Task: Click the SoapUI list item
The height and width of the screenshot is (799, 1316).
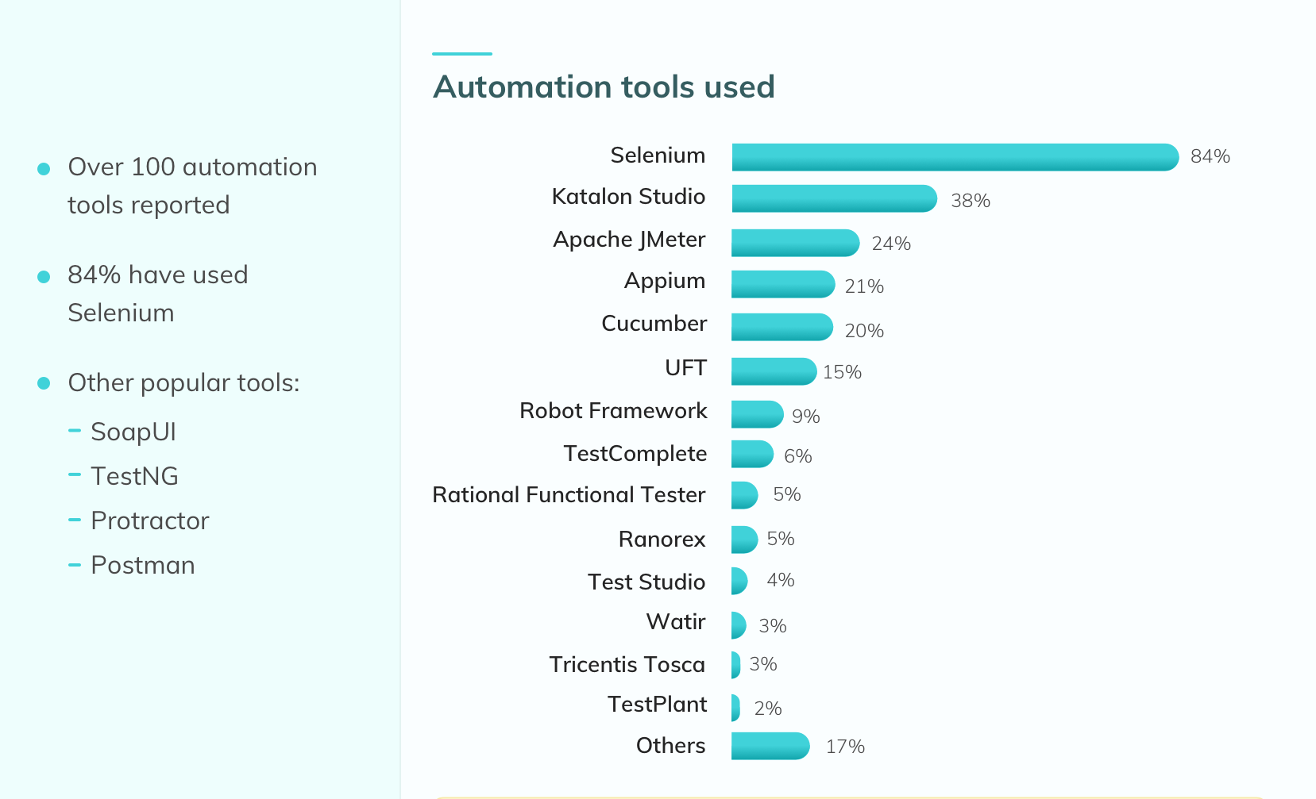Action: point(133,432)
